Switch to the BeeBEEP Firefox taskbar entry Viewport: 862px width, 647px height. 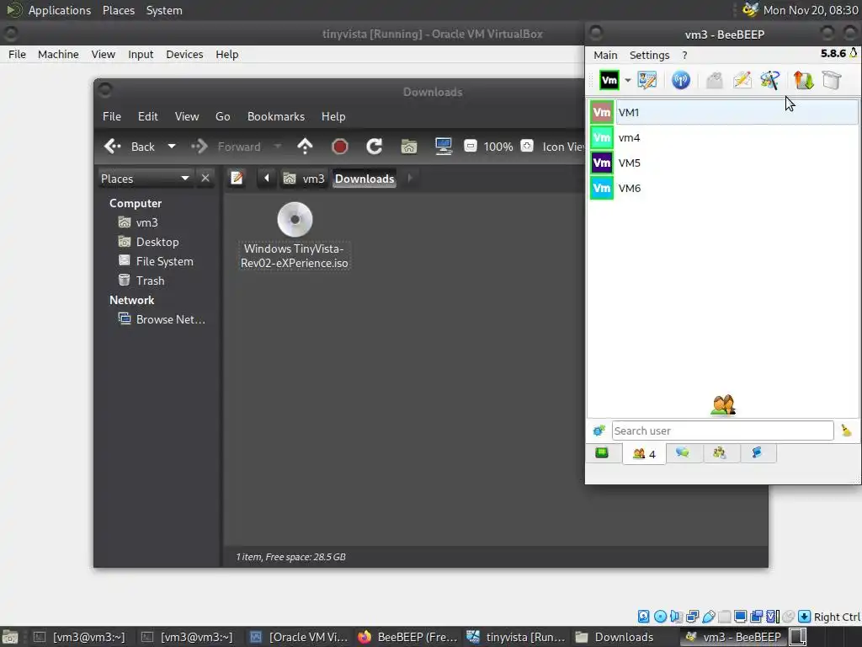[x=407, y=637]
